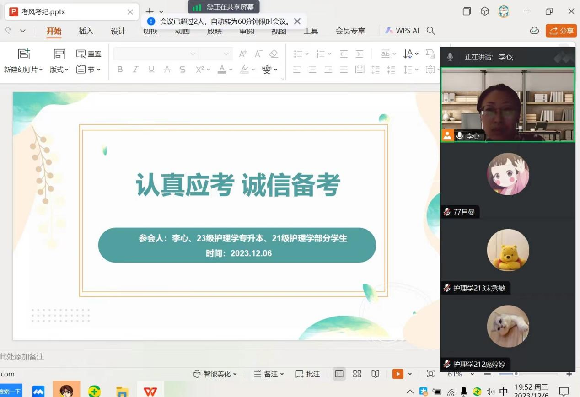The height and width of the screenshot is (397, 580).
Task: Click the fit-to-window icon in status bar
Action: [x=430, y=374]
